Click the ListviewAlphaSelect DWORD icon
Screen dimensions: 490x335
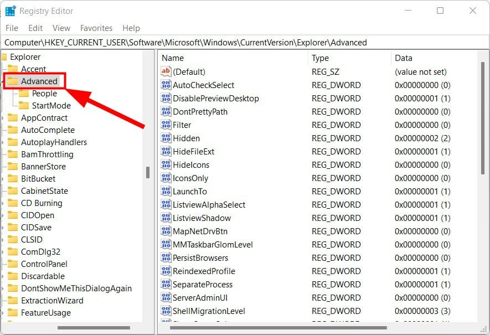pyautogui.click(x=166, y=204)
